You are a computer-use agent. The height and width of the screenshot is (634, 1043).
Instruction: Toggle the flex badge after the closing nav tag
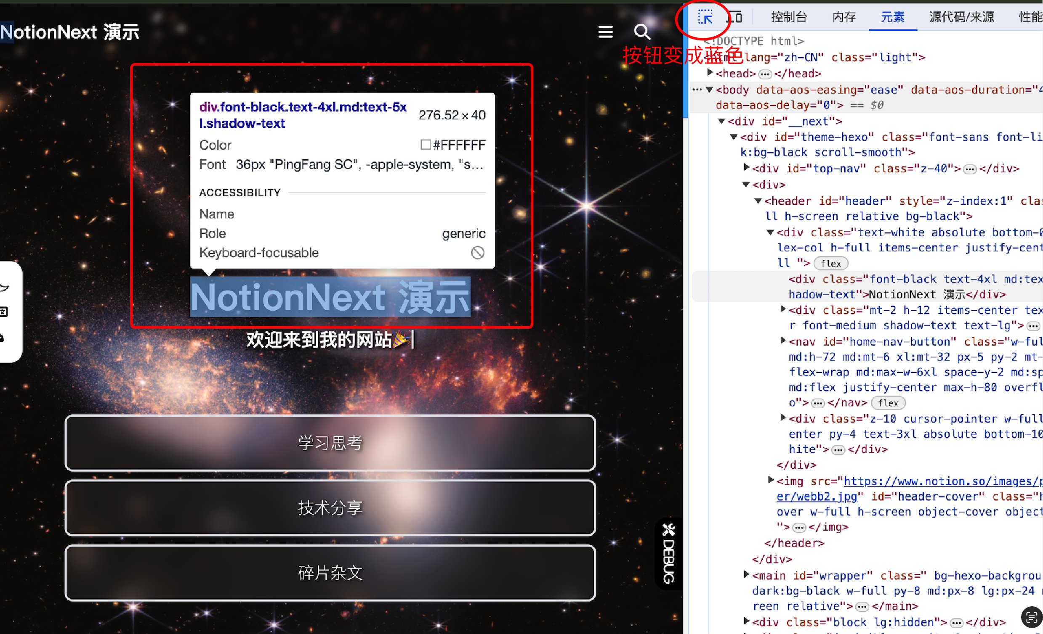click(888, 403)
